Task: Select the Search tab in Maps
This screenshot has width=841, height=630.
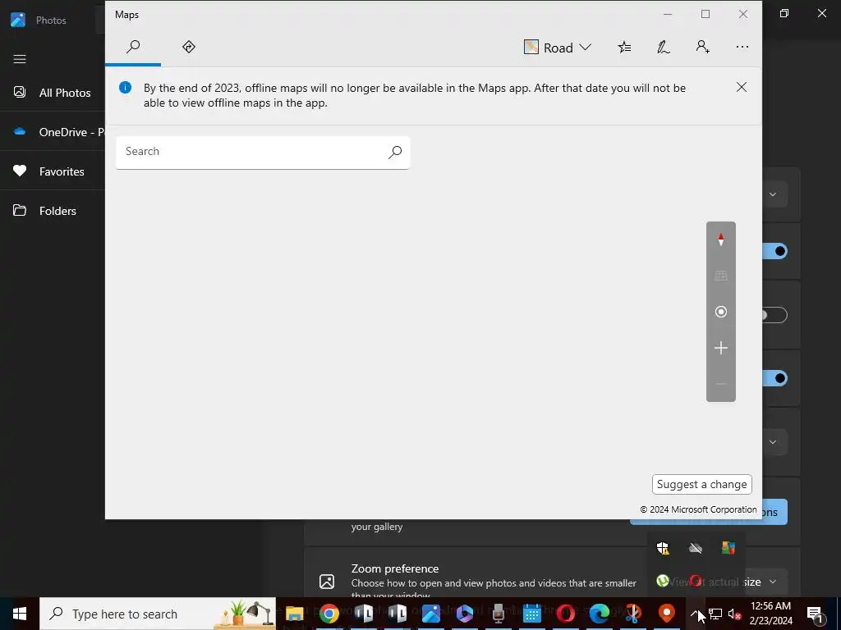Action: 133,47
